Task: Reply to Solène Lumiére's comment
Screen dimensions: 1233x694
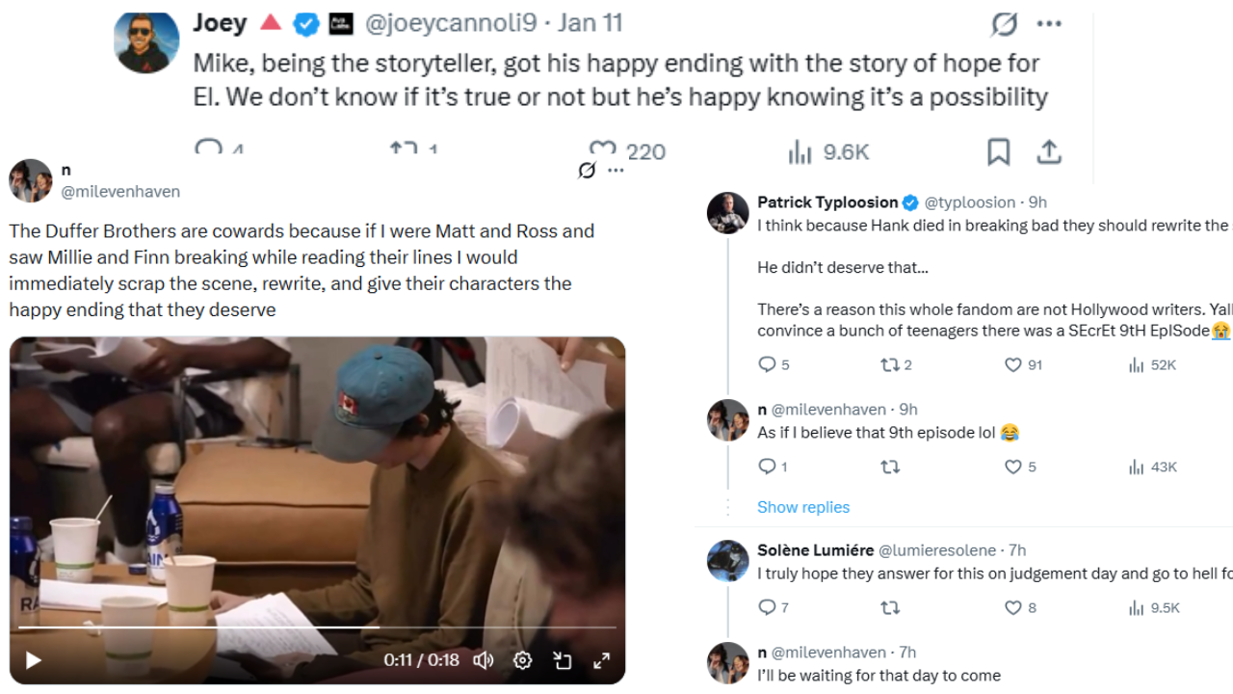Action: [x=768, y=607]
